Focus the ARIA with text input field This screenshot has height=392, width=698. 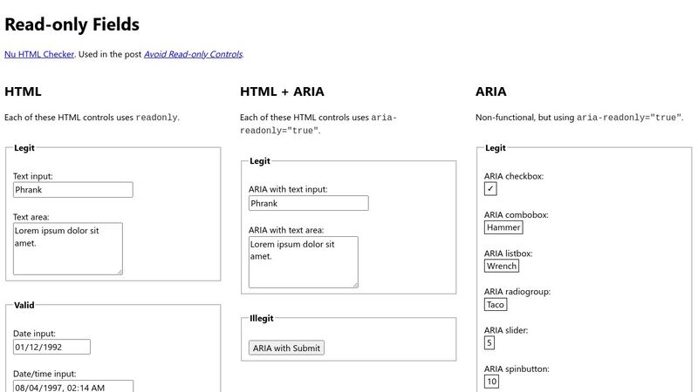(x=308, y=203)
